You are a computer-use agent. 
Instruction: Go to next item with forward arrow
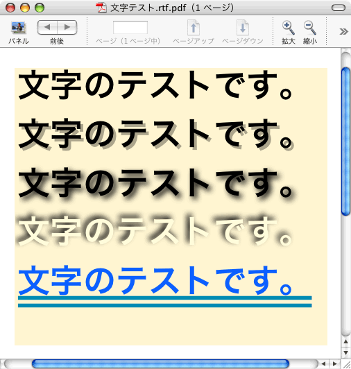pos(67,27)
